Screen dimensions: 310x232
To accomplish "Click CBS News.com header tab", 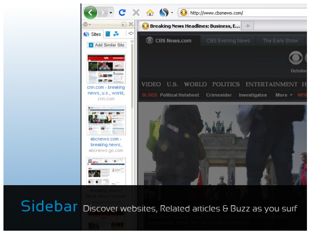I will click(x=169, y=40).
